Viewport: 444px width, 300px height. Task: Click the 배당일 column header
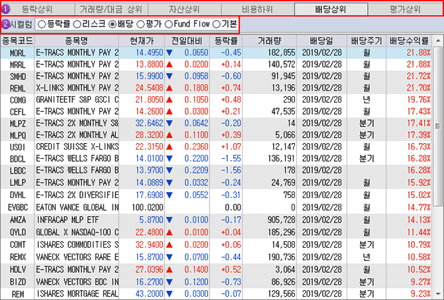point(321,41)
